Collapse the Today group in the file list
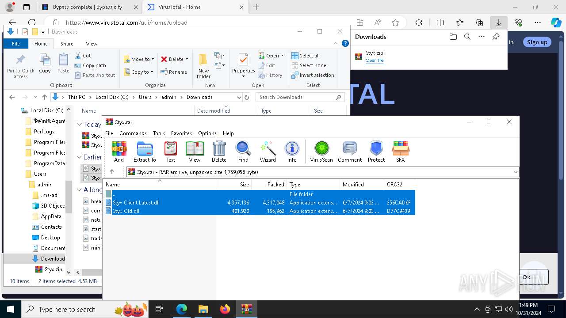The width and height of the screenshot is (566, 318). (79, 125)
